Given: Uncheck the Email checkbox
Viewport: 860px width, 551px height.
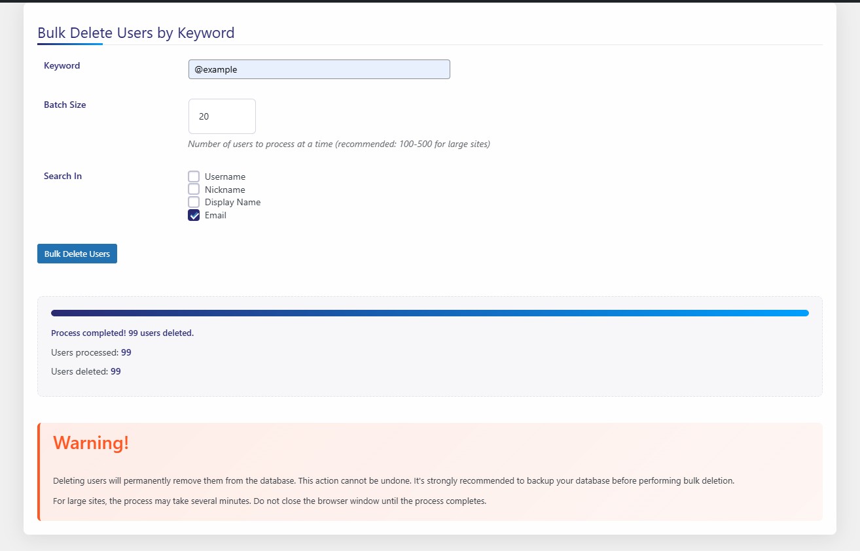Looking at the screenshot, I should [x=194, y=215].
